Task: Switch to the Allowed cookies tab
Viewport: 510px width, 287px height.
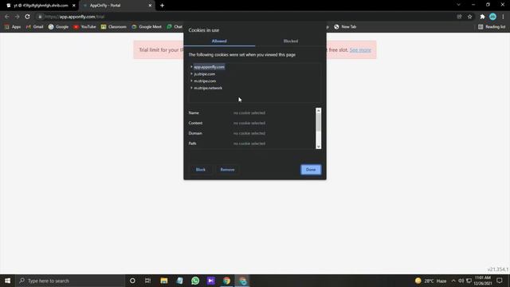Action: click(219, 41)
